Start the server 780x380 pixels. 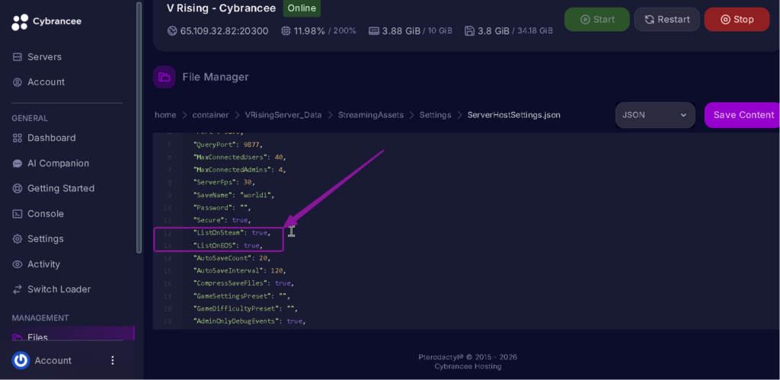[597, 19]
